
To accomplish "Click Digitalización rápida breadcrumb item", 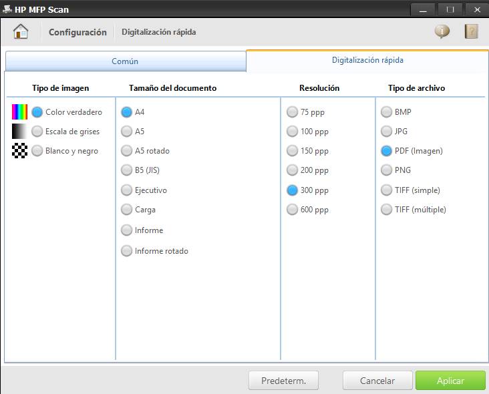I will tap(159, 32).
